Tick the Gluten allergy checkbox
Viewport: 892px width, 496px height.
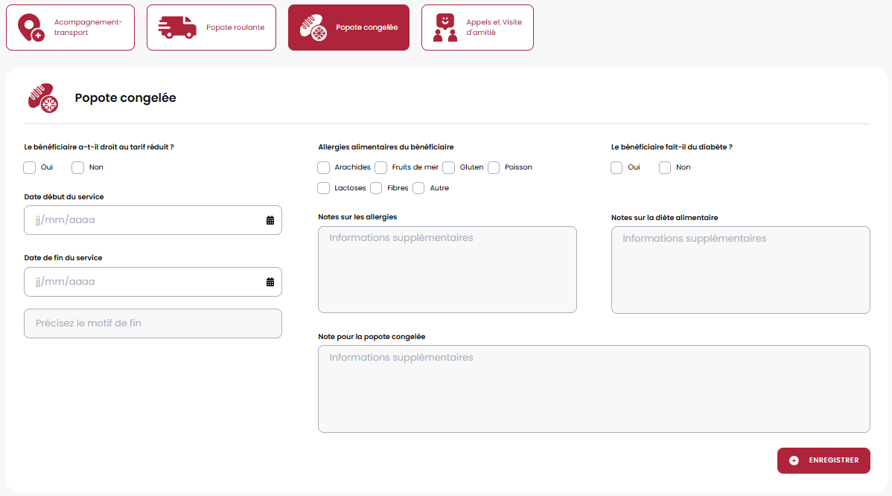point(449,167)
